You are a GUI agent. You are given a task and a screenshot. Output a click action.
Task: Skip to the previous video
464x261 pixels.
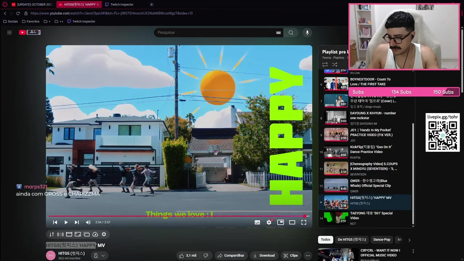[55, 222]
